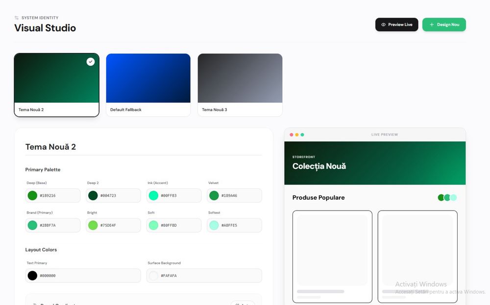This screenshot has height=305, width=490.
Task: Open the Deep (Base) color circle
Action: 32,195
